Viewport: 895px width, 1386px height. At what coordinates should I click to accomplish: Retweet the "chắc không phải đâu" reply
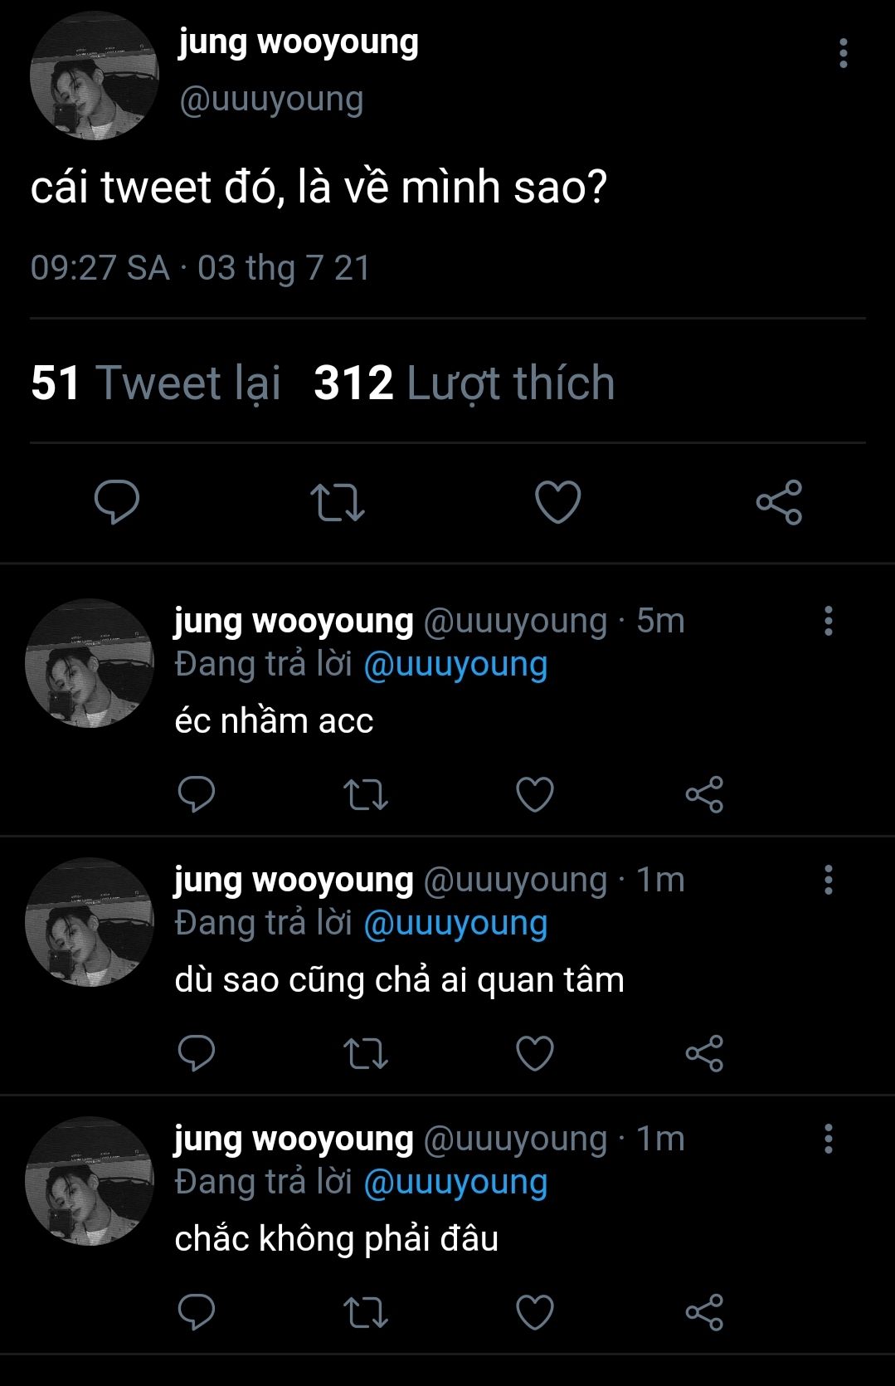point(366,1312)
